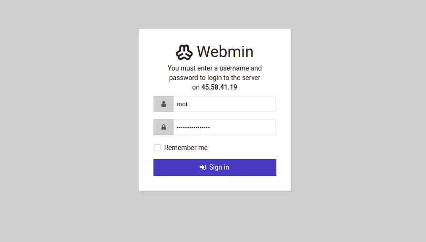Click the Webmin spider-web logo icon
Screen dimensions: 426x242
pyautogui.click(x=184, y=52)
